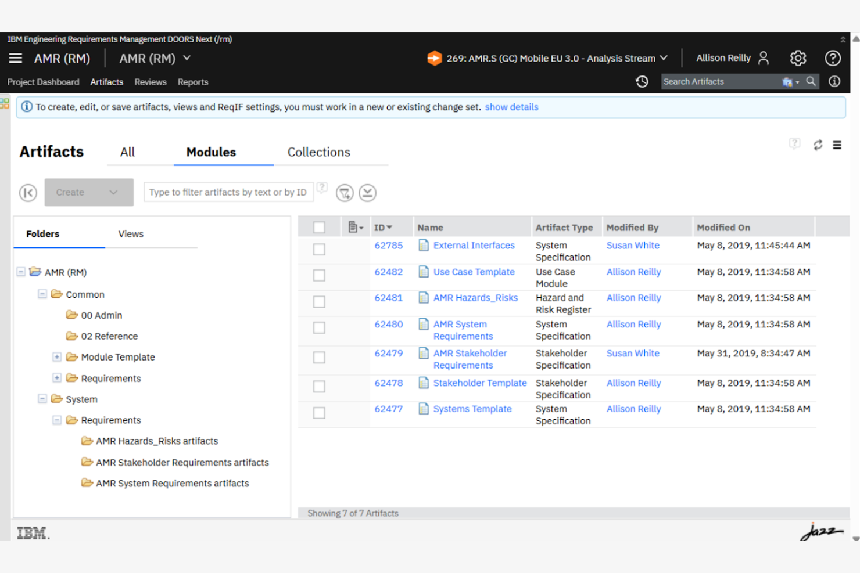Image resolution: width=860 pixels, height=573 pixels.
Task: Open the more actions list icon
Action: pos(837,145)
